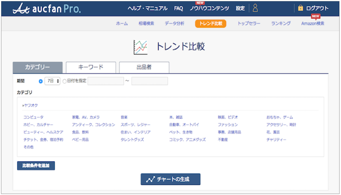Open the カテゴリー tab
Screen dimensions: 341x195
(37, 67)
